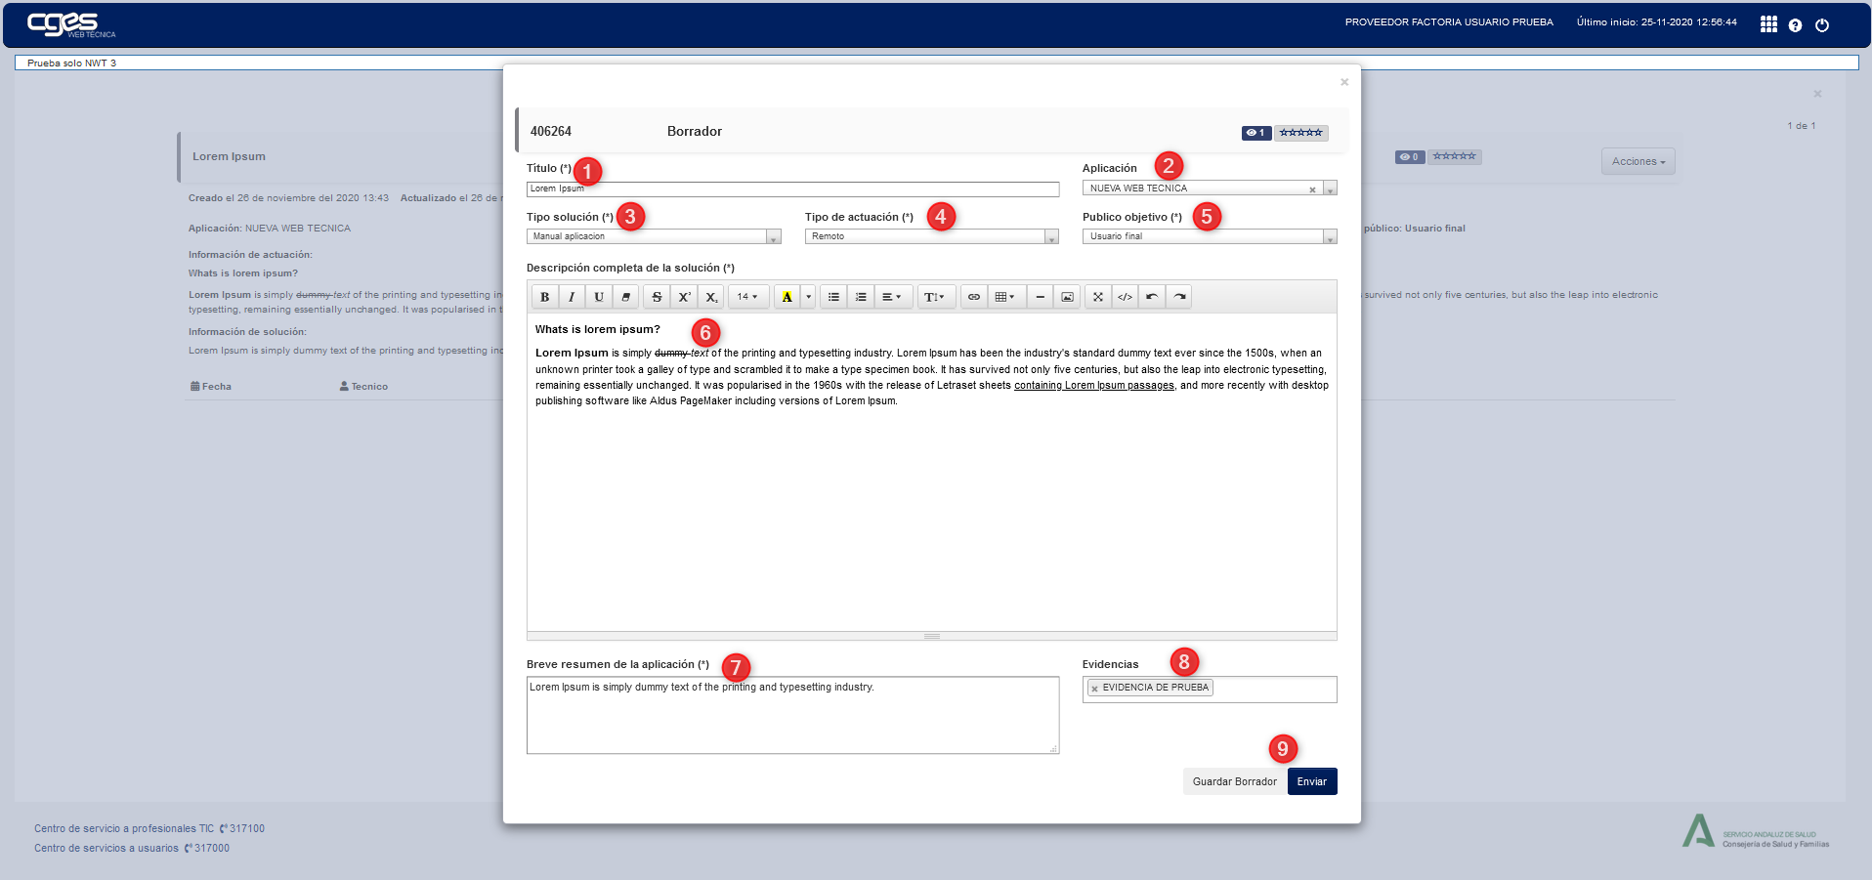Click the containing Lorem Ipsum passages link
The width and height of the screenshot is (1872, 880).
coord(1094,386)
